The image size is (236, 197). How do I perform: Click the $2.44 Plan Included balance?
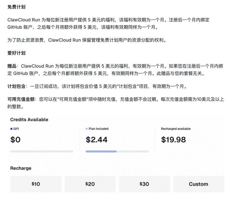(97, 140)
